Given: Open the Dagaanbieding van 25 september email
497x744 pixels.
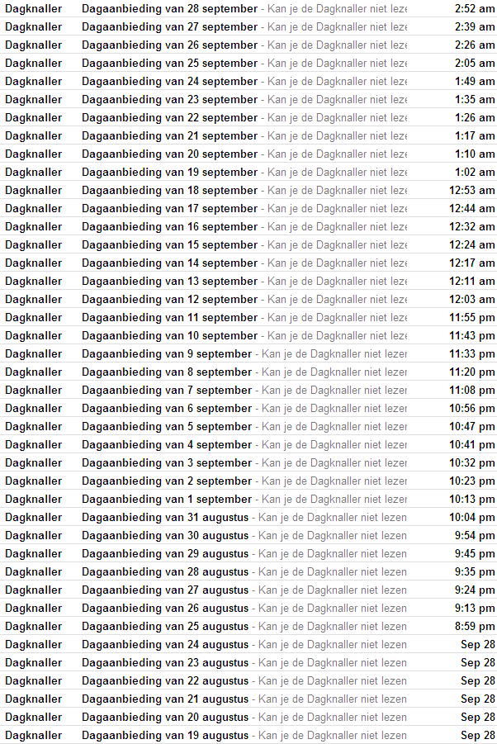Looking at the screenshot, I should (248, 63).
